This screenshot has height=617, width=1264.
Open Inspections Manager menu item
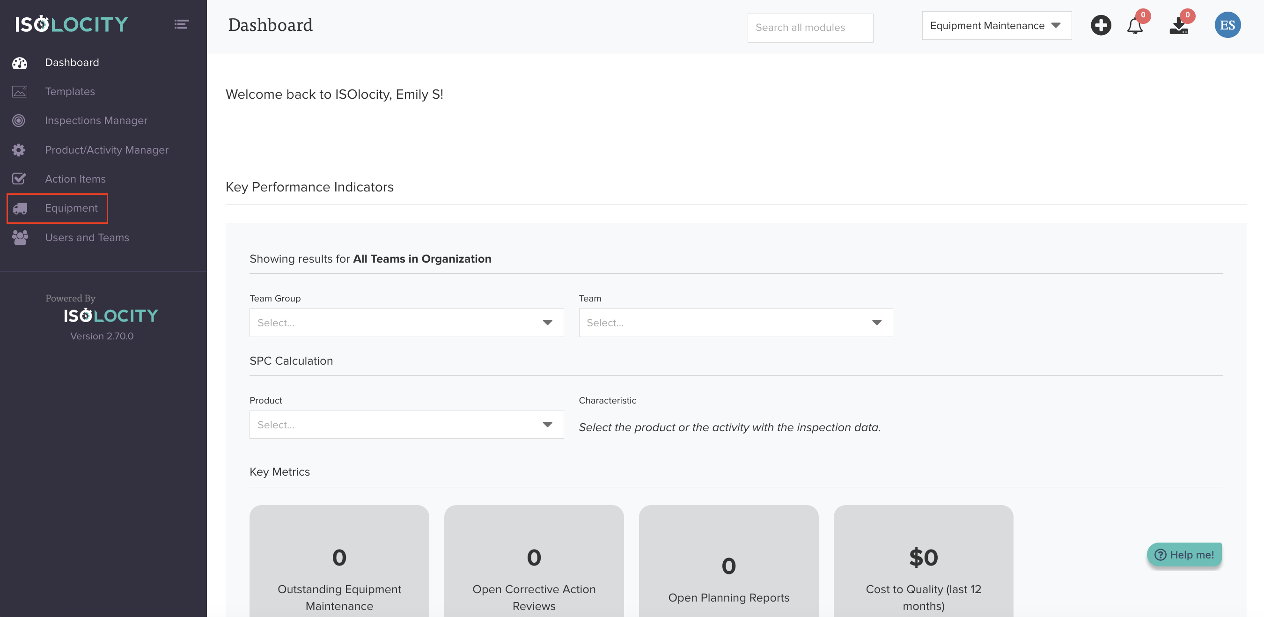click(x=96, y=121)
